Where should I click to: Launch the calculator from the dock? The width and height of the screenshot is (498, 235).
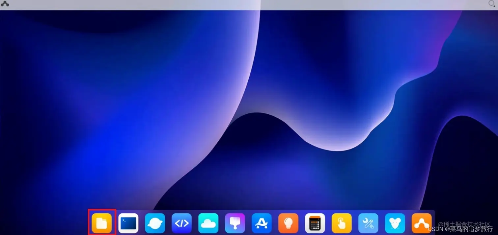point(315,223)
